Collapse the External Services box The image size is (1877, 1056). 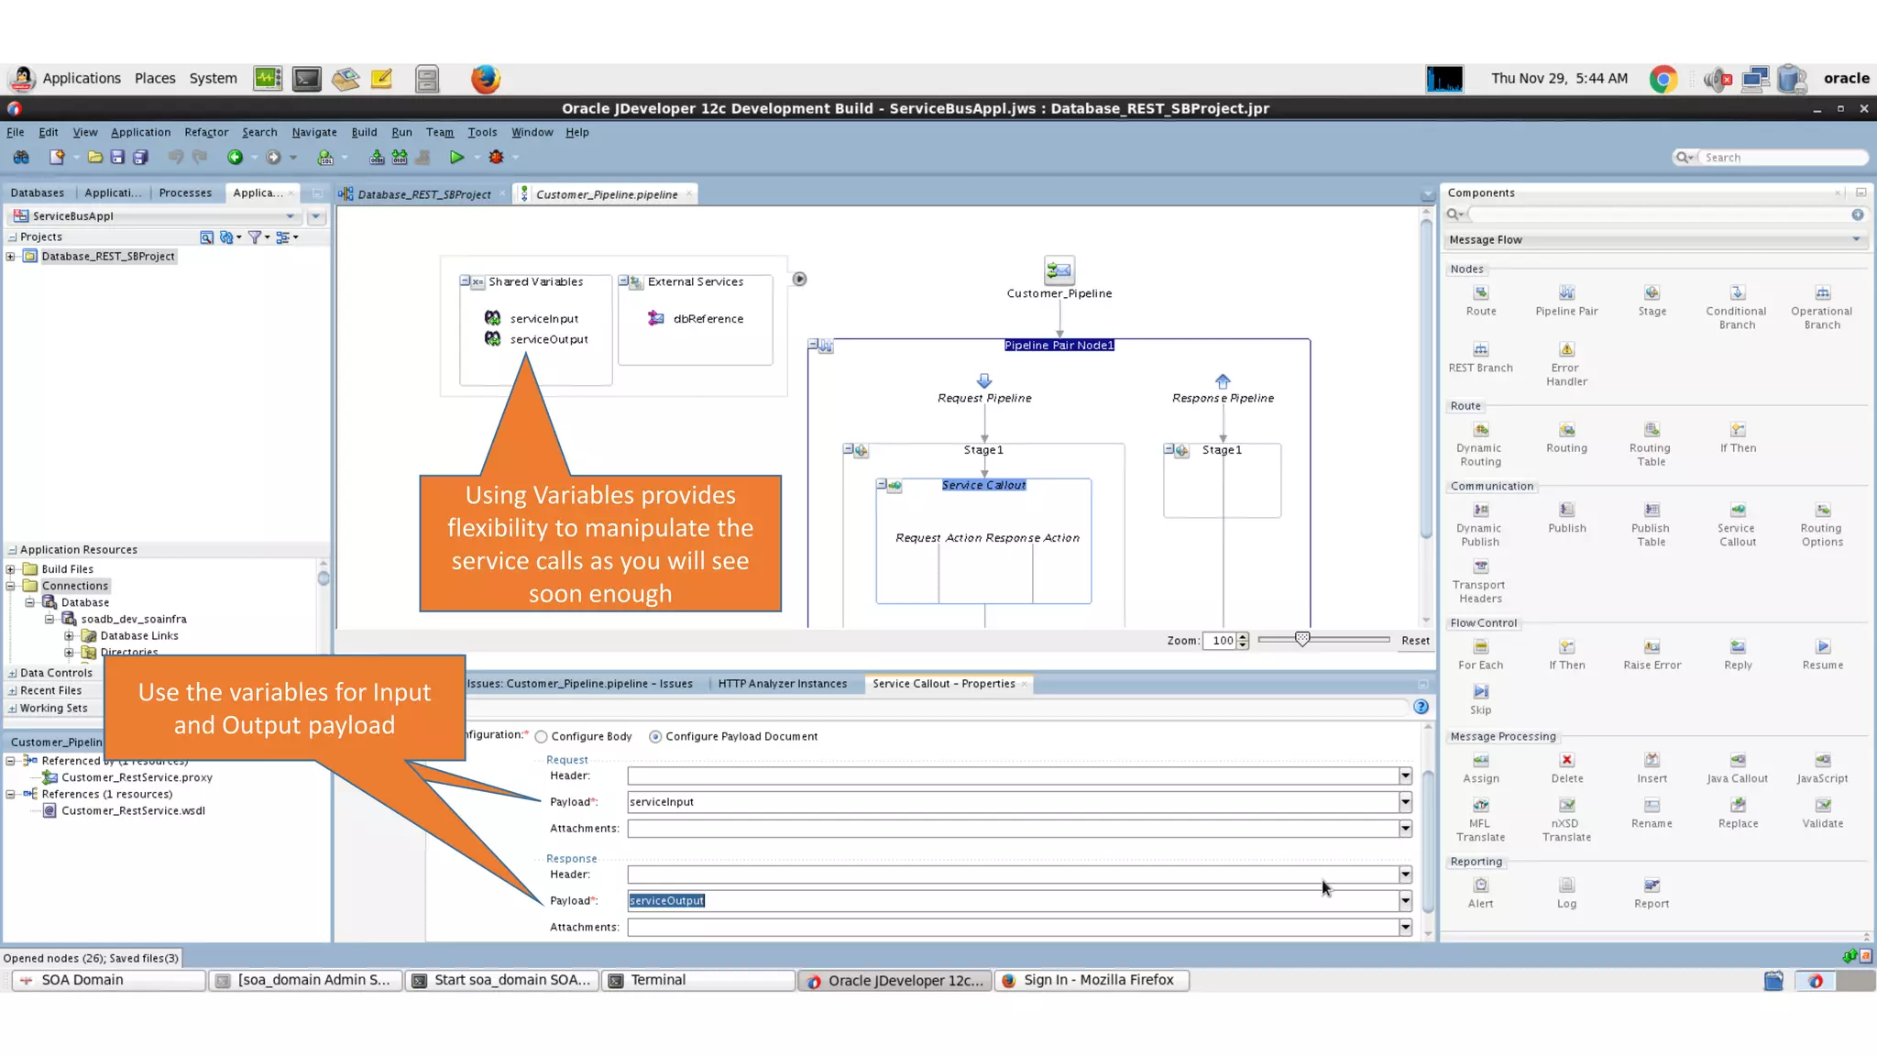pyautogui.click(x=624, y=281)
